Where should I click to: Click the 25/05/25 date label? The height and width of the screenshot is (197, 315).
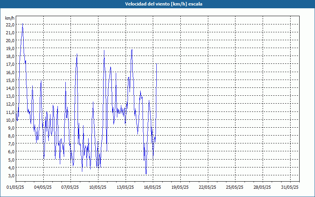235,188
